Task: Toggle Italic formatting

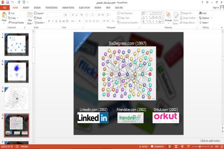Action: [x=53, y=21]
